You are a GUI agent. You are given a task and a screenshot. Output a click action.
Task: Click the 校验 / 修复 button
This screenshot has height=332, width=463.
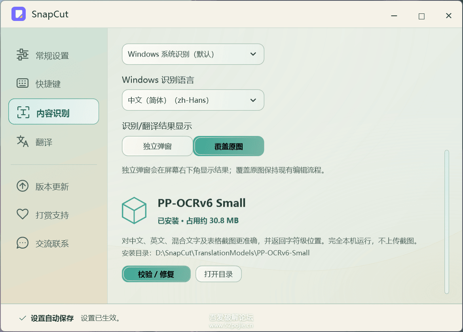[156, 274]
